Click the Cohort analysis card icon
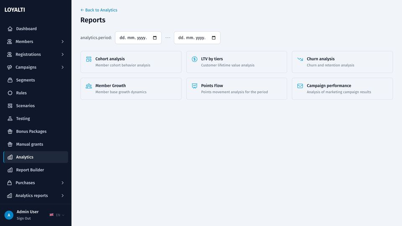 [89, 59]
